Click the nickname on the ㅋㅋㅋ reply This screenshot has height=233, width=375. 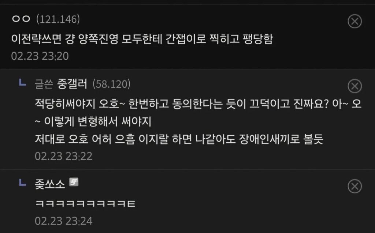pyautogui.click(x=50, y=184)
